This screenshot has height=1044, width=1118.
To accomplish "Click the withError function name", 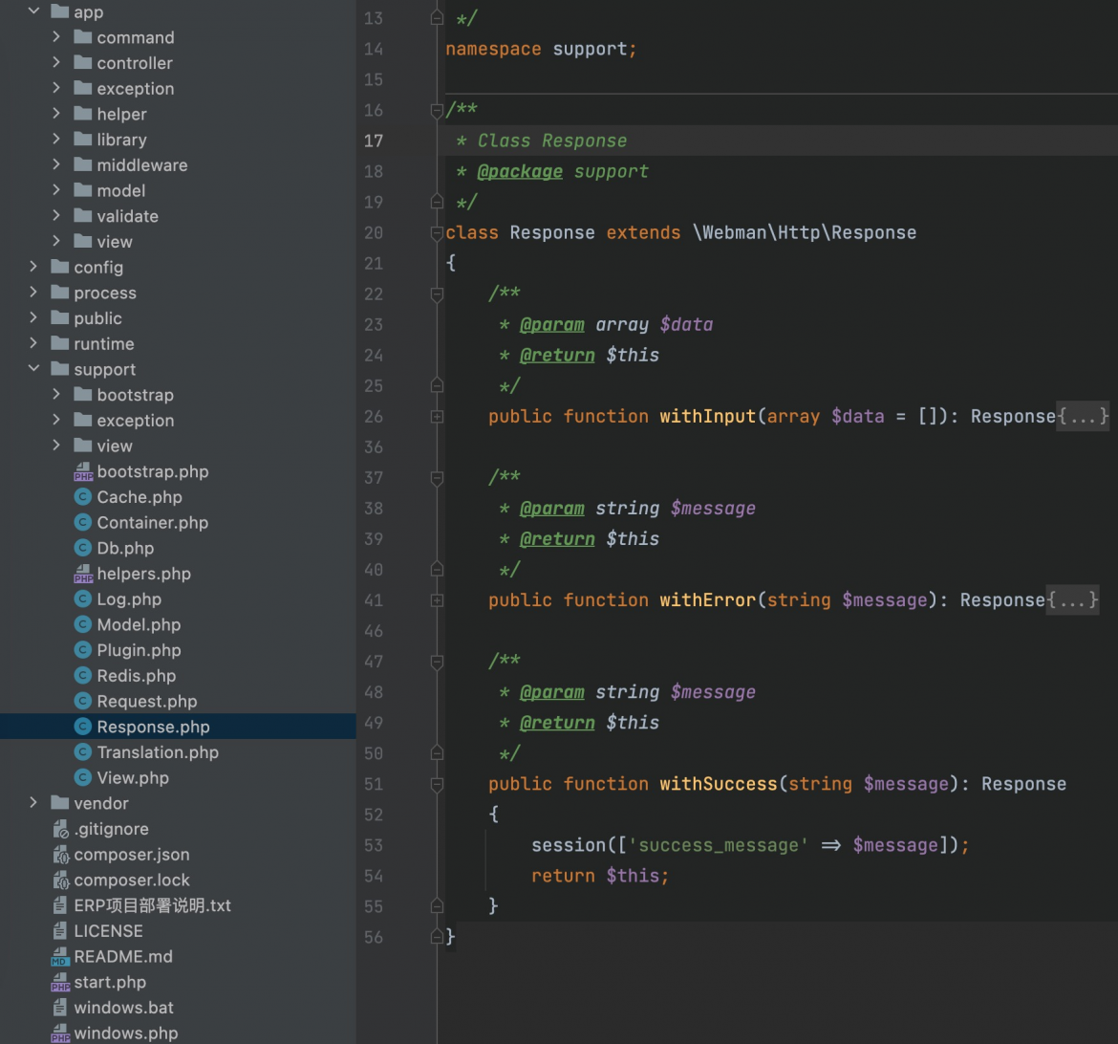I will coord(708,600).
